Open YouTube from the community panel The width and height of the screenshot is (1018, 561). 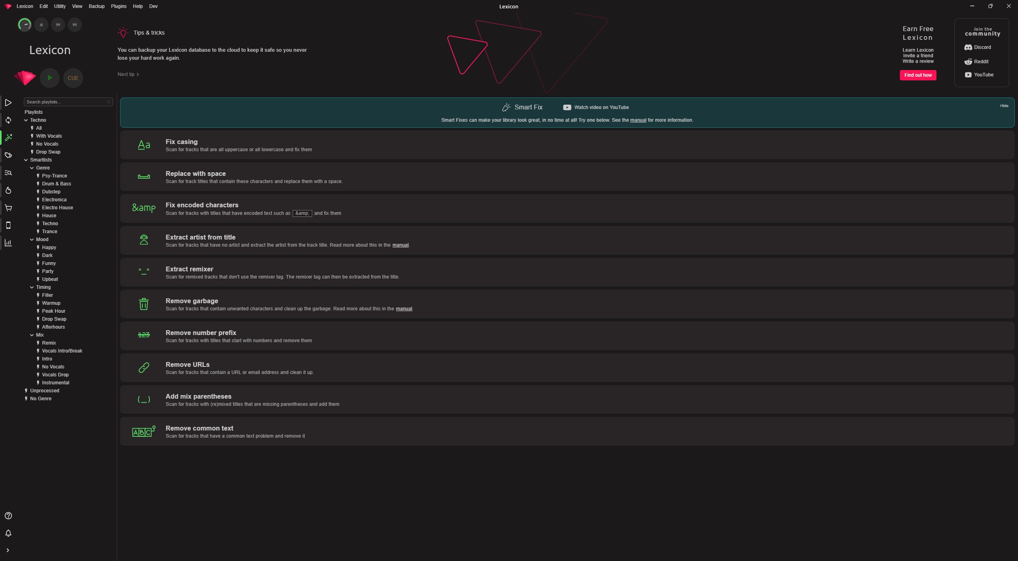pos(979,74)
